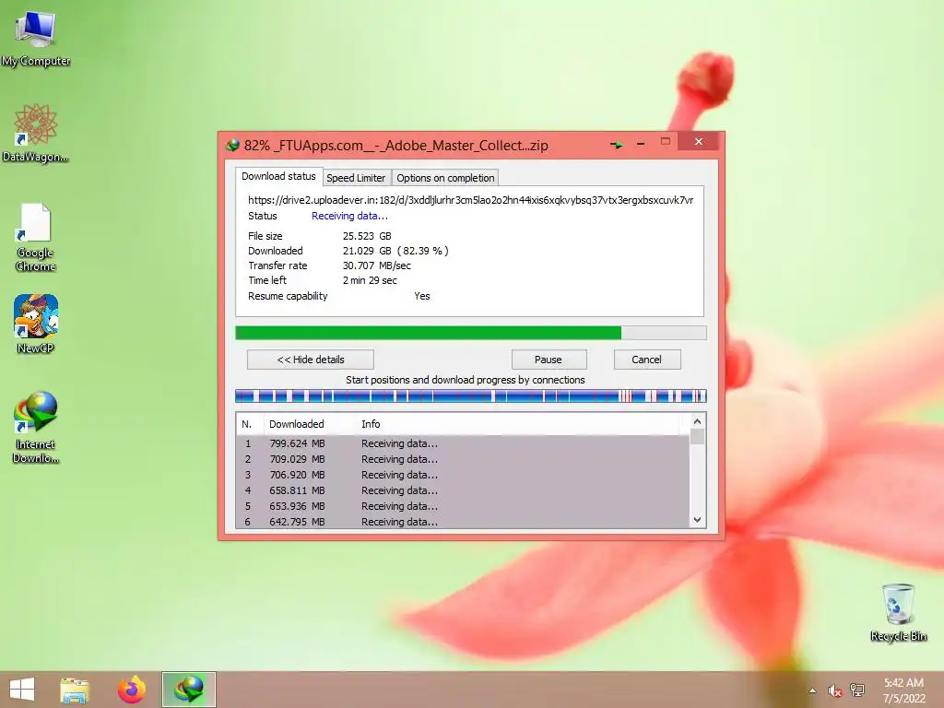Switch to the Download status tab
This screenshot has height=708, width=944.
[278, 176]
